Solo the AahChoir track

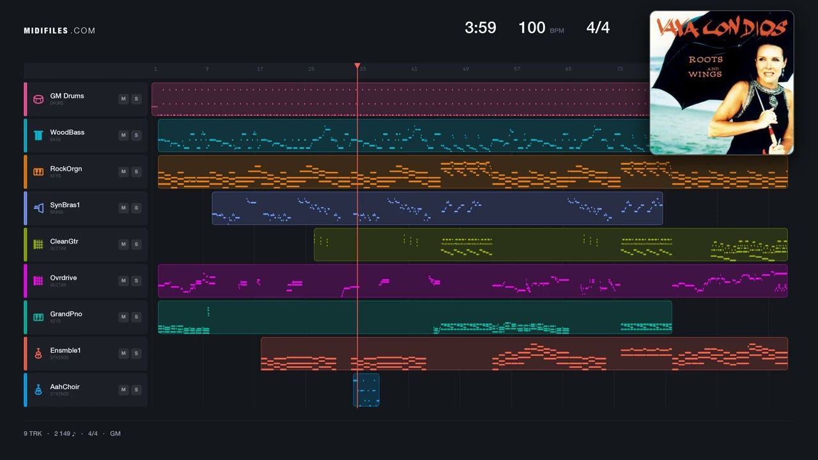135,390
